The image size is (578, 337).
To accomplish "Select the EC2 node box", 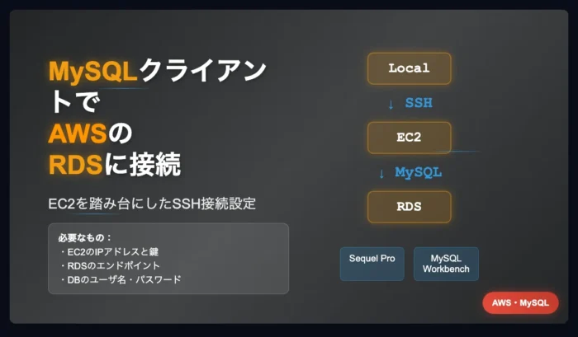I will [x=410, y=138].
